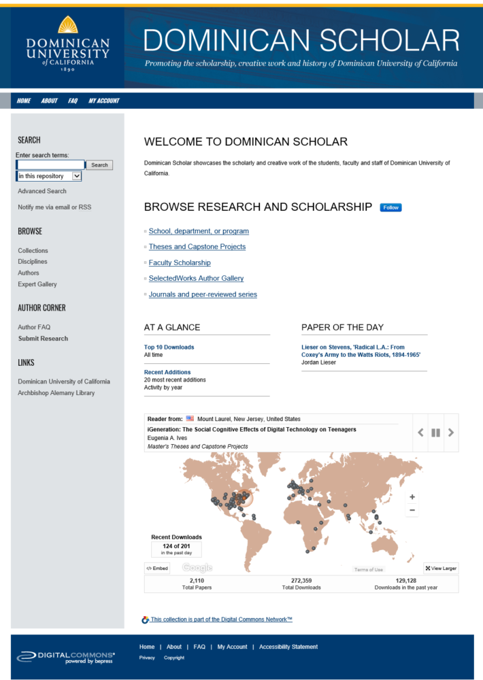Click Terms of Use on the map
The image size is (483, 680).
coord(369,569)
